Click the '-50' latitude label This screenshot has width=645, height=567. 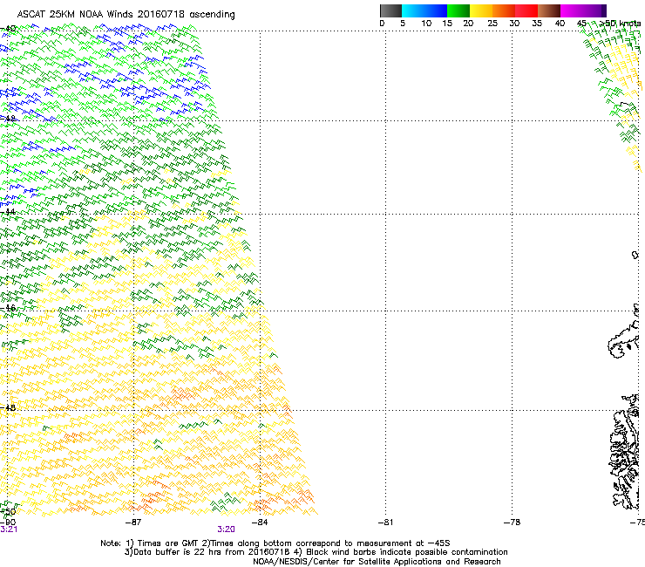8,512
